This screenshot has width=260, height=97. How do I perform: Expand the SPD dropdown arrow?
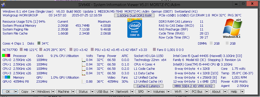(x=149, y=91)
